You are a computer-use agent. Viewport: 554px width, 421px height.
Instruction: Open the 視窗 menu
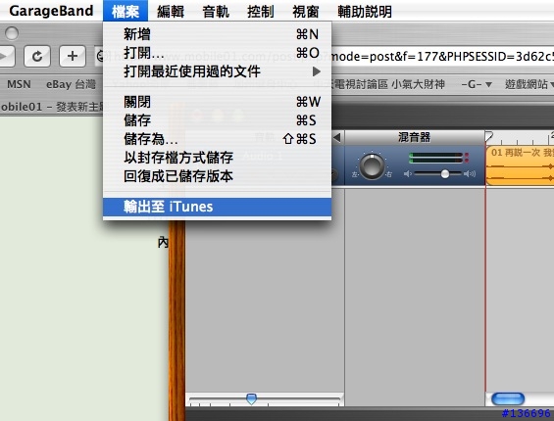point(306,12)
